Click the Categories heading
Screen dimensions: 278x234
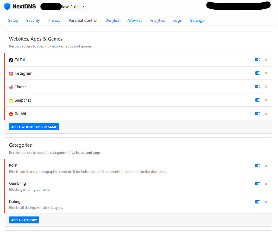click(21, 145)
